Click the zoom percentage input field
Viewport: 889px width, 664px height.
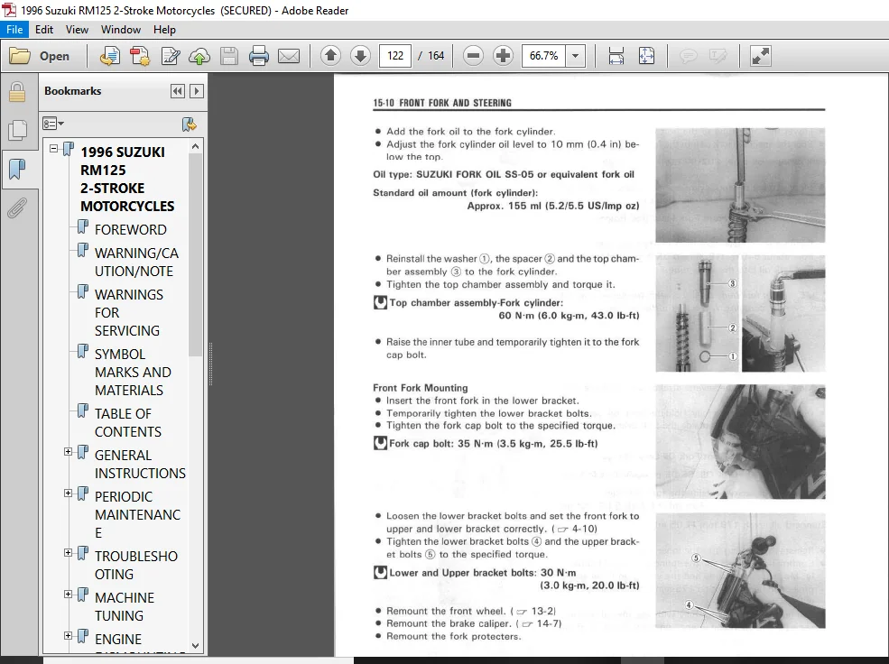[x=543, y=56]
